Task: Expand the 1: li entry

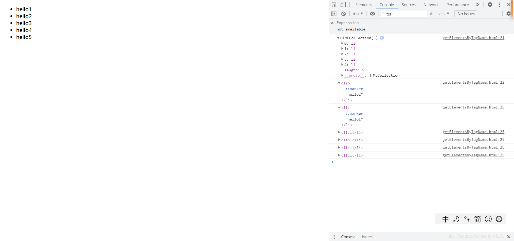Action: [x=342, y=48]
